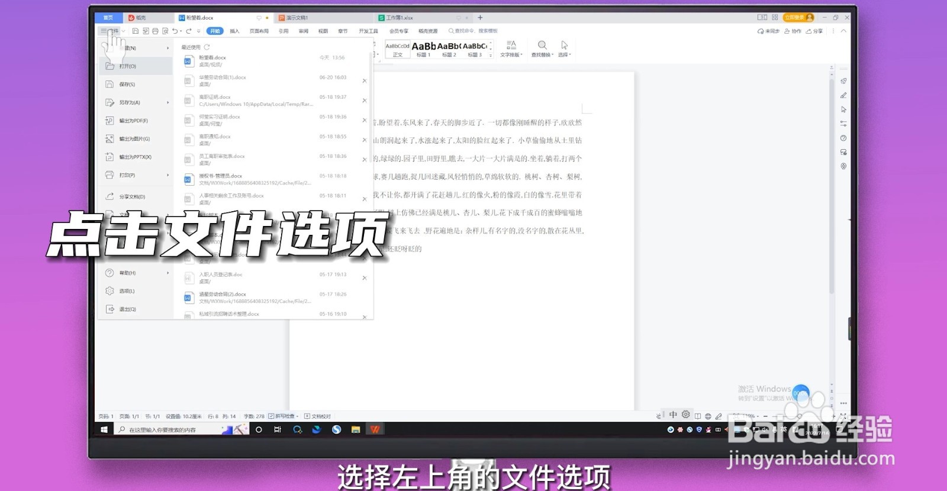The image size is (947, 491).
Task: Expand the 帮助 submenu arrow
Action: click(x=168, y=273)
